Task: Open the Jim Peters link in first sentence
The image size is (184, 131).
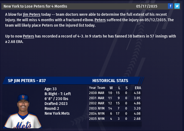Action: click(32, 14)
